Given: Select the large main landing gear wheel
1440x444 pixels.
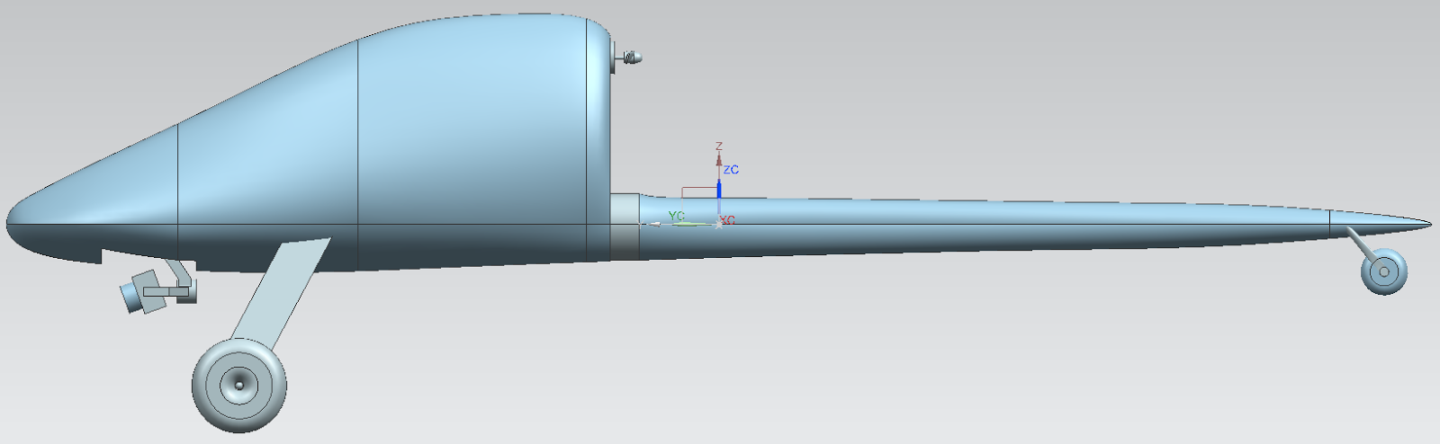Looking at the screenshot, I should tap(239, 386).
